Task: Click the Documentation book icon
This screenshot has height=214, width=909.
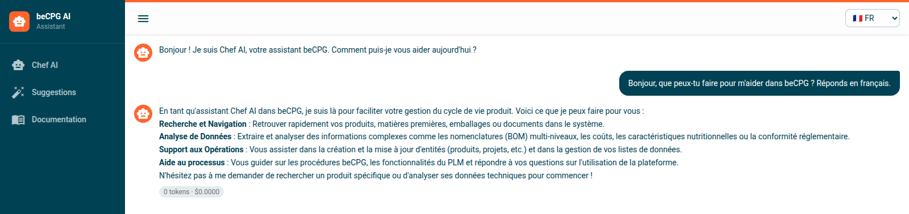Action: point(18,119)
